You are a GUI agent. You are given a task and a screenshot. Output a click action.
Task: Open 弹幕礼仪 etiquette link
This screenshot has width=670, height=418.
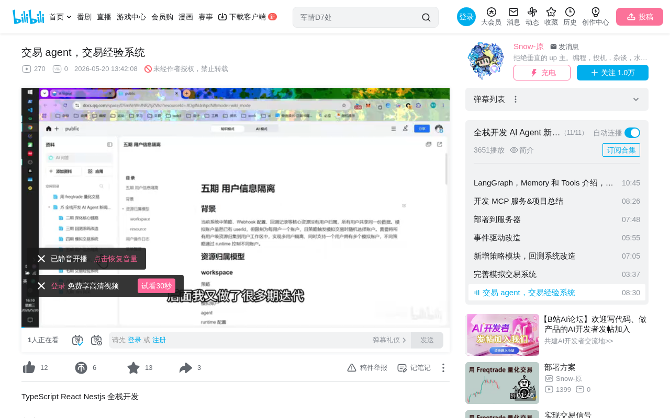pos(389,340)
